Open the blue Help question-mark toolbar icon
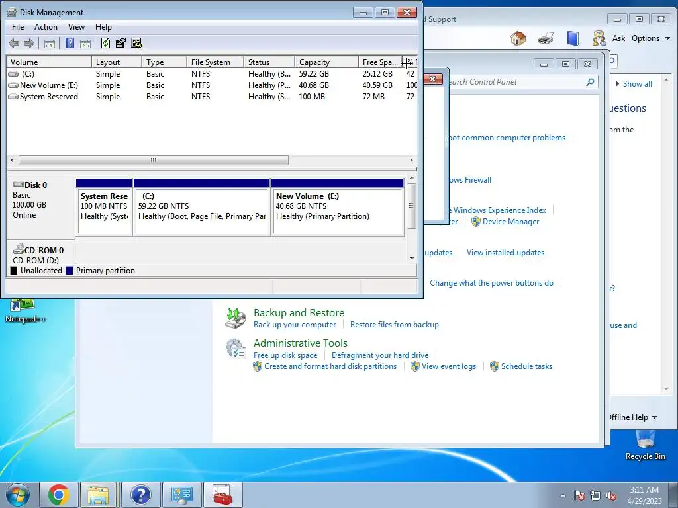The height and width of the screenshot is (508, 678). point(70,43)
